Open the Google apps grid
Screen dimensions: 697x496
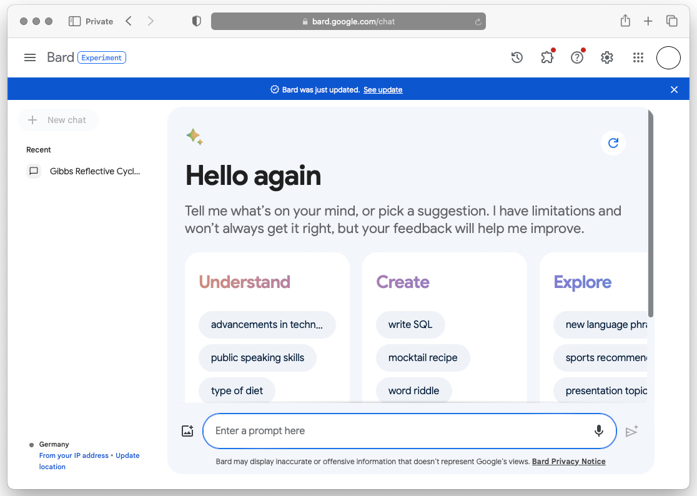point(638,57)
